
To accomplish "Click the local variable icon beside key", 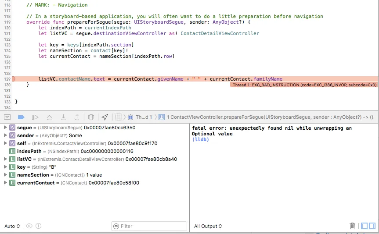I will pyautogui.click(x=12, y=167).
